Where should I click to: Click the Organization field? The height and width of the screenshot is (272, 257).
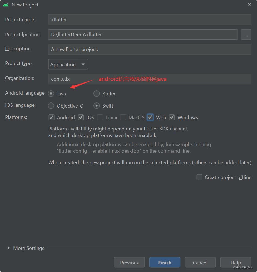(150, 79)
